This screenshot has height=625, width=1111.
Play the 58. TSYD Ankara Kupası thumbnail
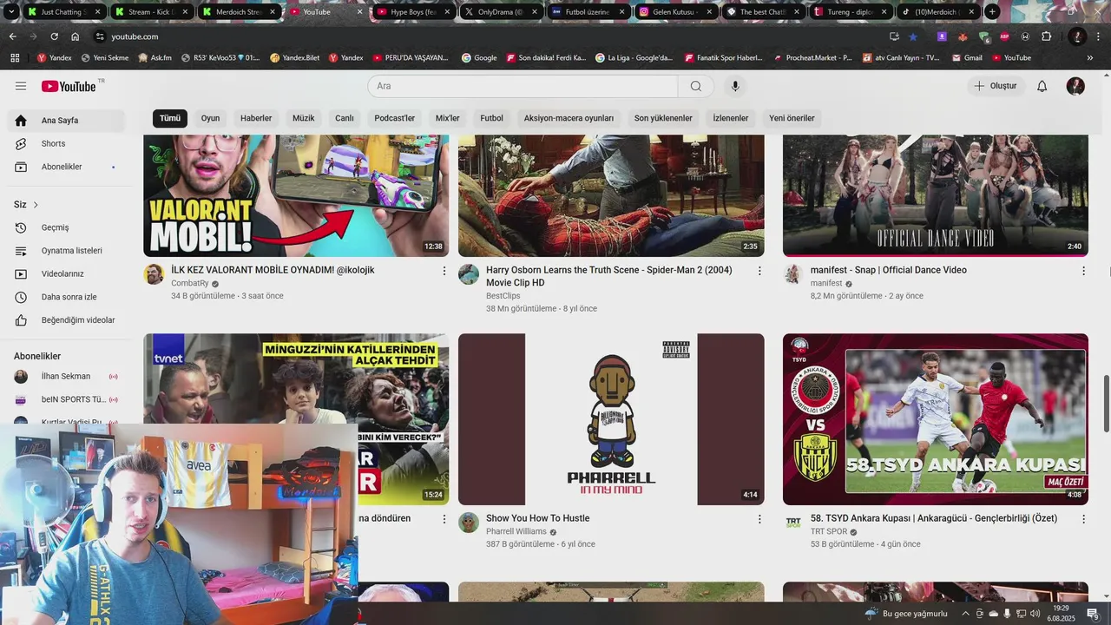pos(936,419)
